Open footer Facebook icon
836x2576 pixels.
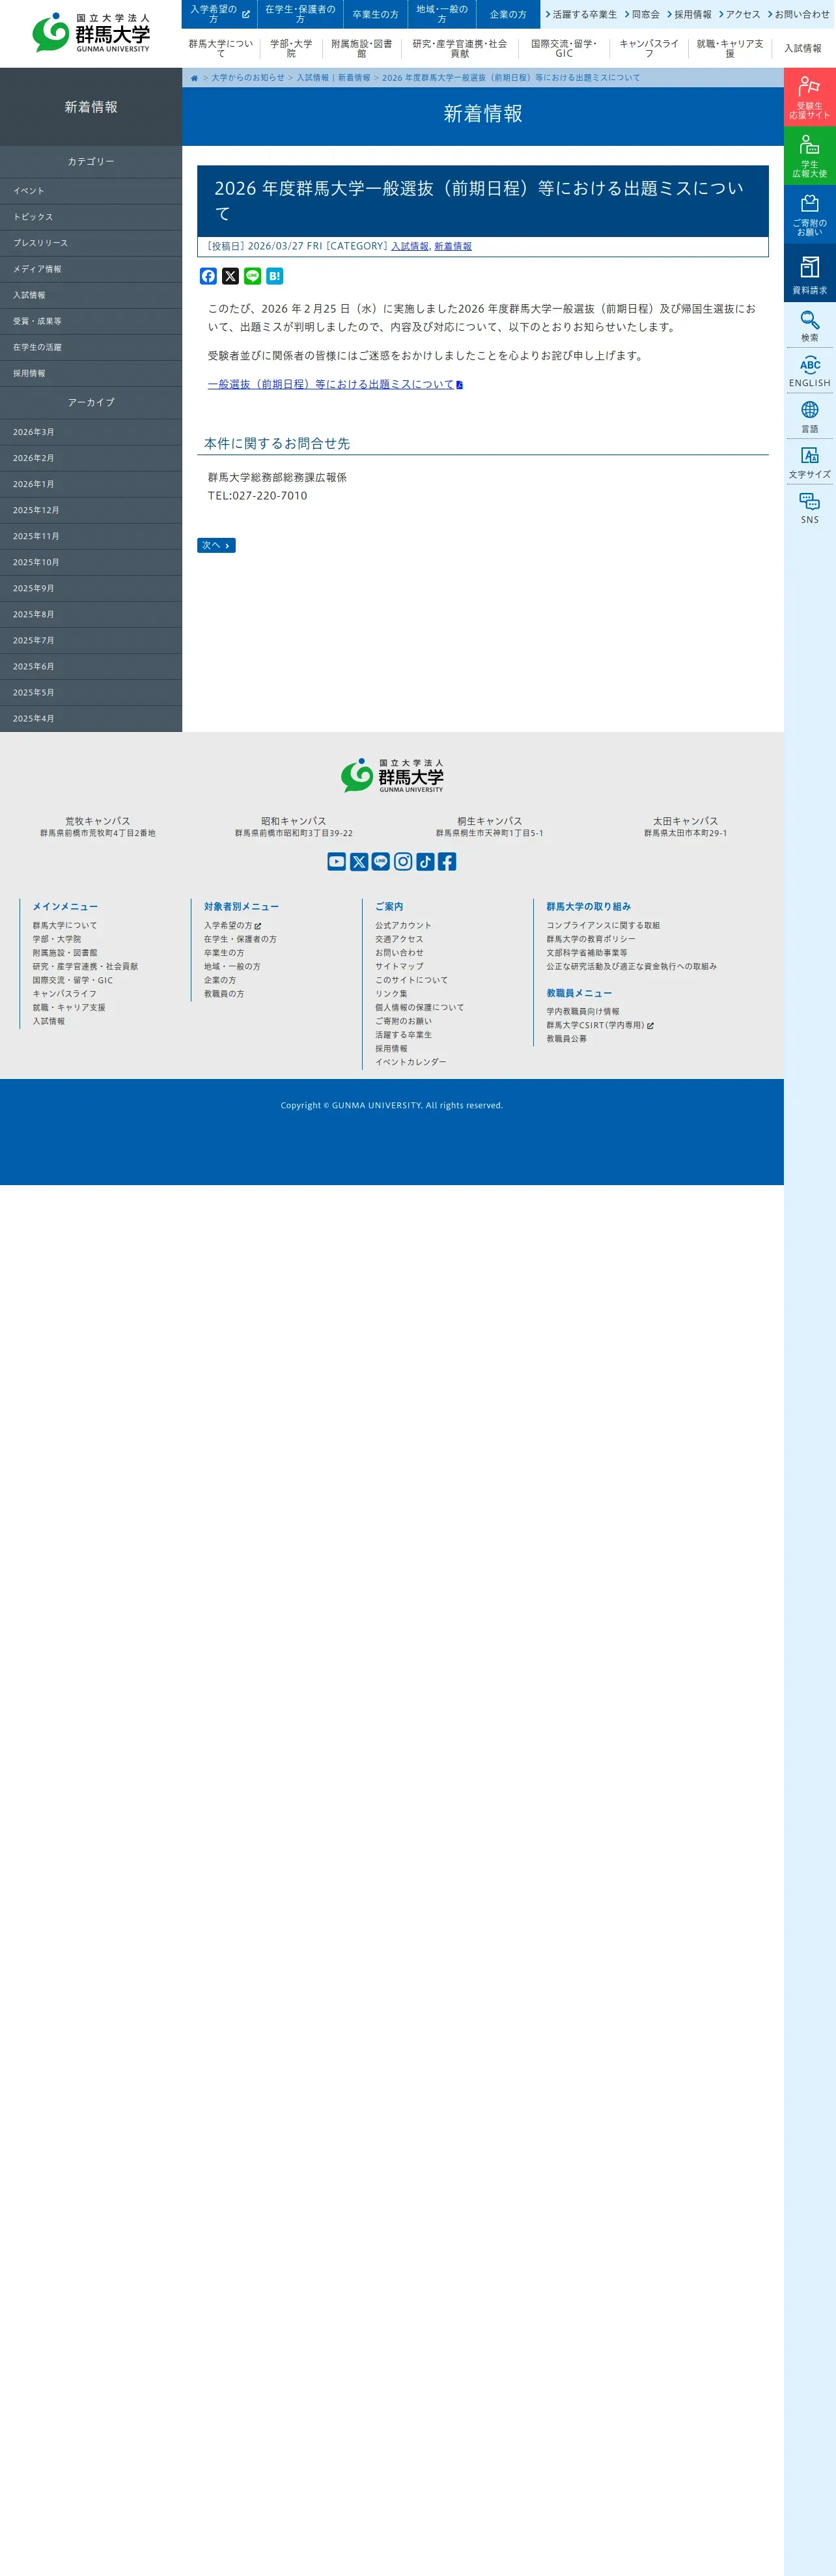pyautogui.click(x=447, y=861)
